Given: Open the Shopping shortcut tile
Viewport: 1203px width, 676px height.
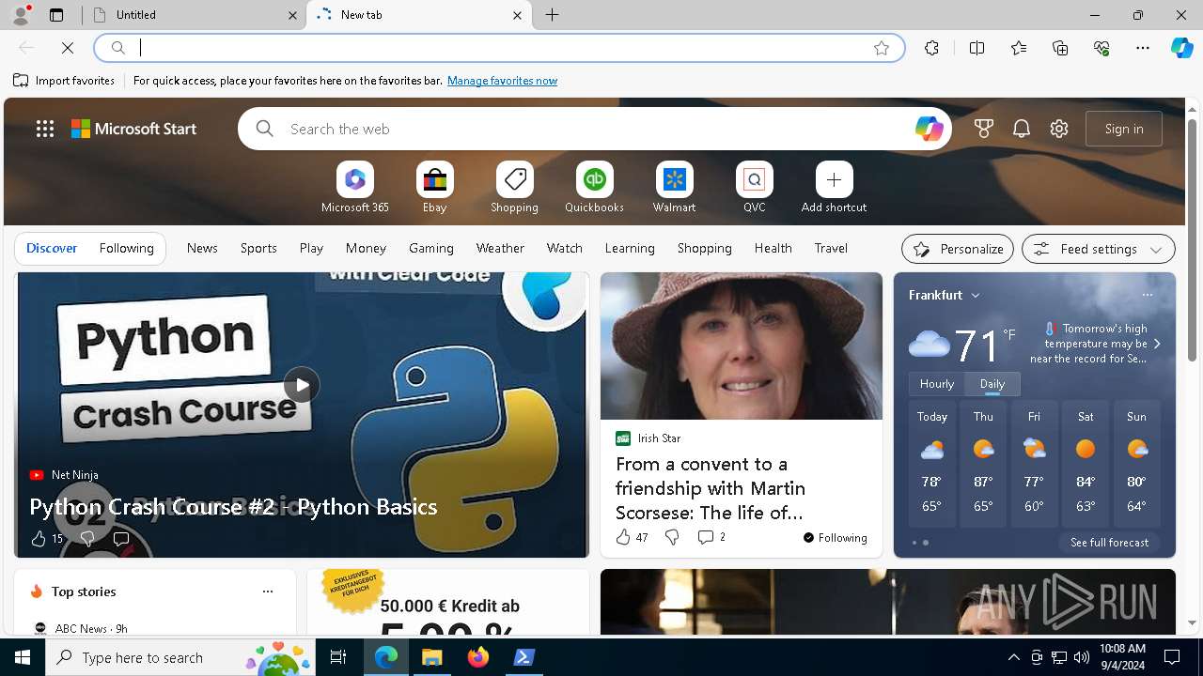Looking at the screenshot, I should (x=514, y=188).
